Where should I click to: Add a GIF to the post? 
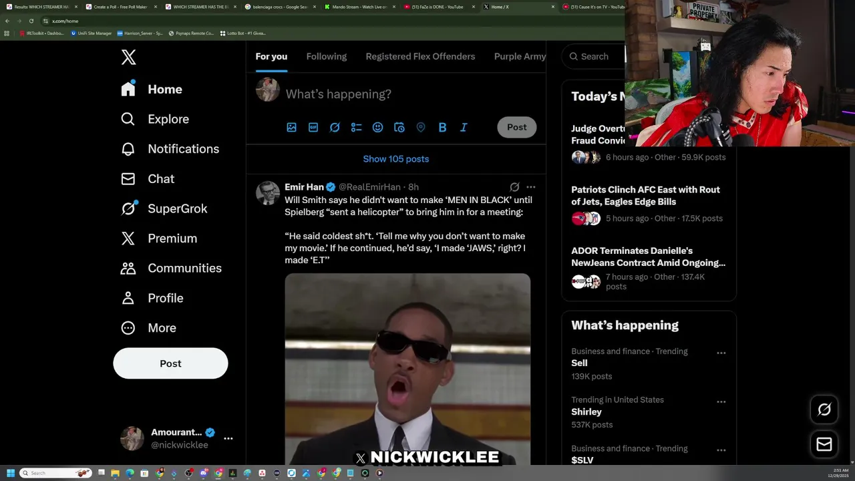tap(313, 127)
